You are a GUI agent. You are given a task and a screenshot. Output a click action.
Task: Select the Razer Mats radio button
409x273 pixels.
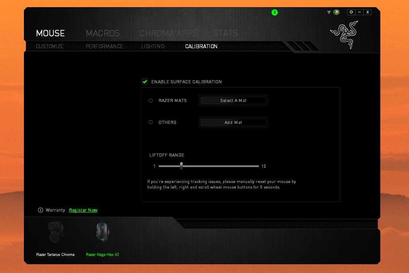click(151, 100)
